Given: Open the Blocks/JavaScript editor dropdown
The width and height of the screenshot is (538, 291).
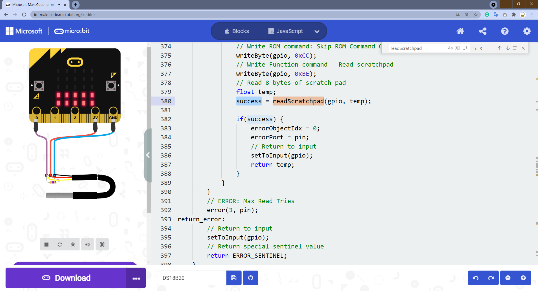Looking at the screenshot, I should 317,31.
